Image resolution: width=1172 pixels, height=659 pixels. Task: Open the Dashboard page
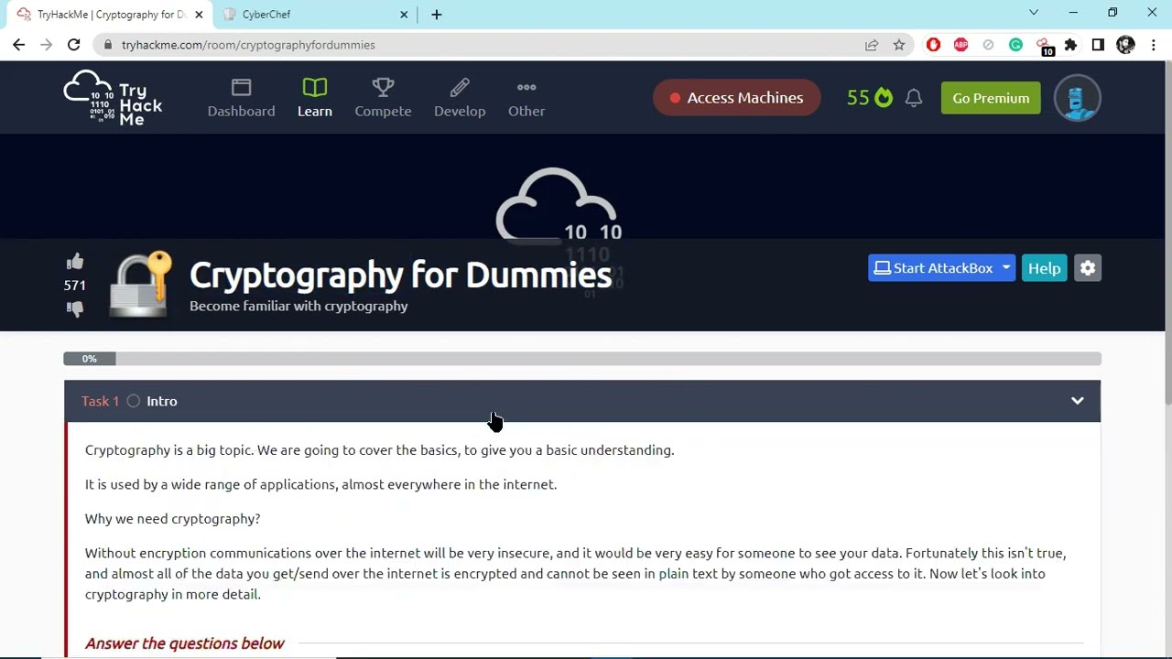point(241,98)
